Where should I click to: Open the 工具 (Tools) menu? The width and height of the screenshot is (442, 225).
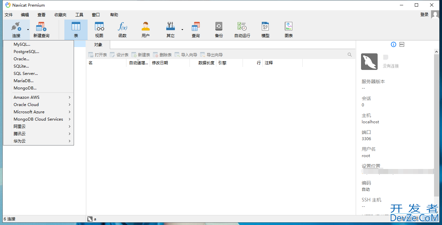[79, 15]
